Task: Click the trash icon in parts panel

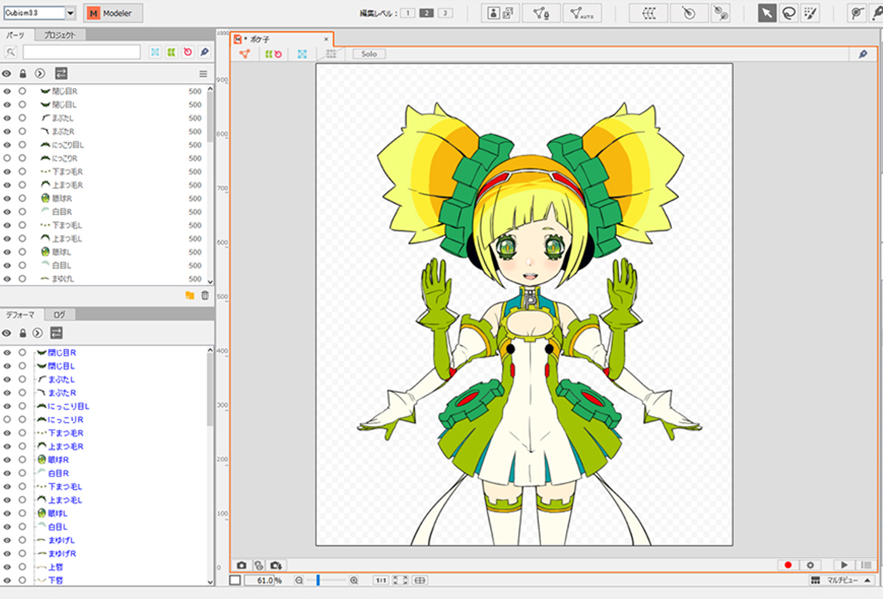Action: point(205,296)
